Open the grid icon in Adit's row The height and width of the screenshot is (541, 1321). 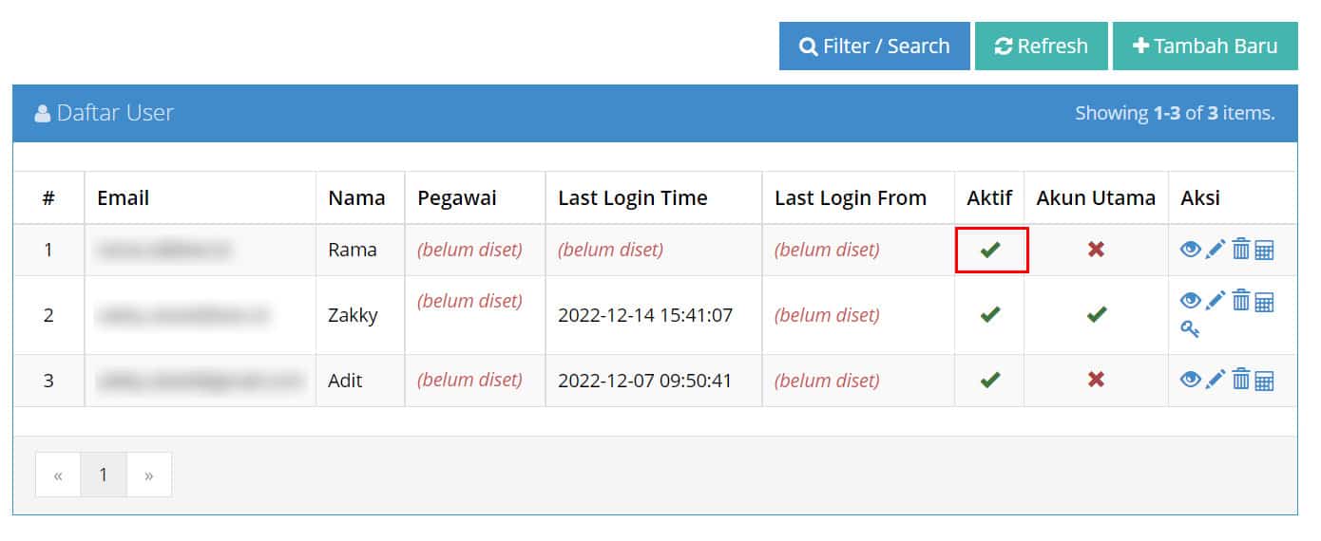[1264, 382]
